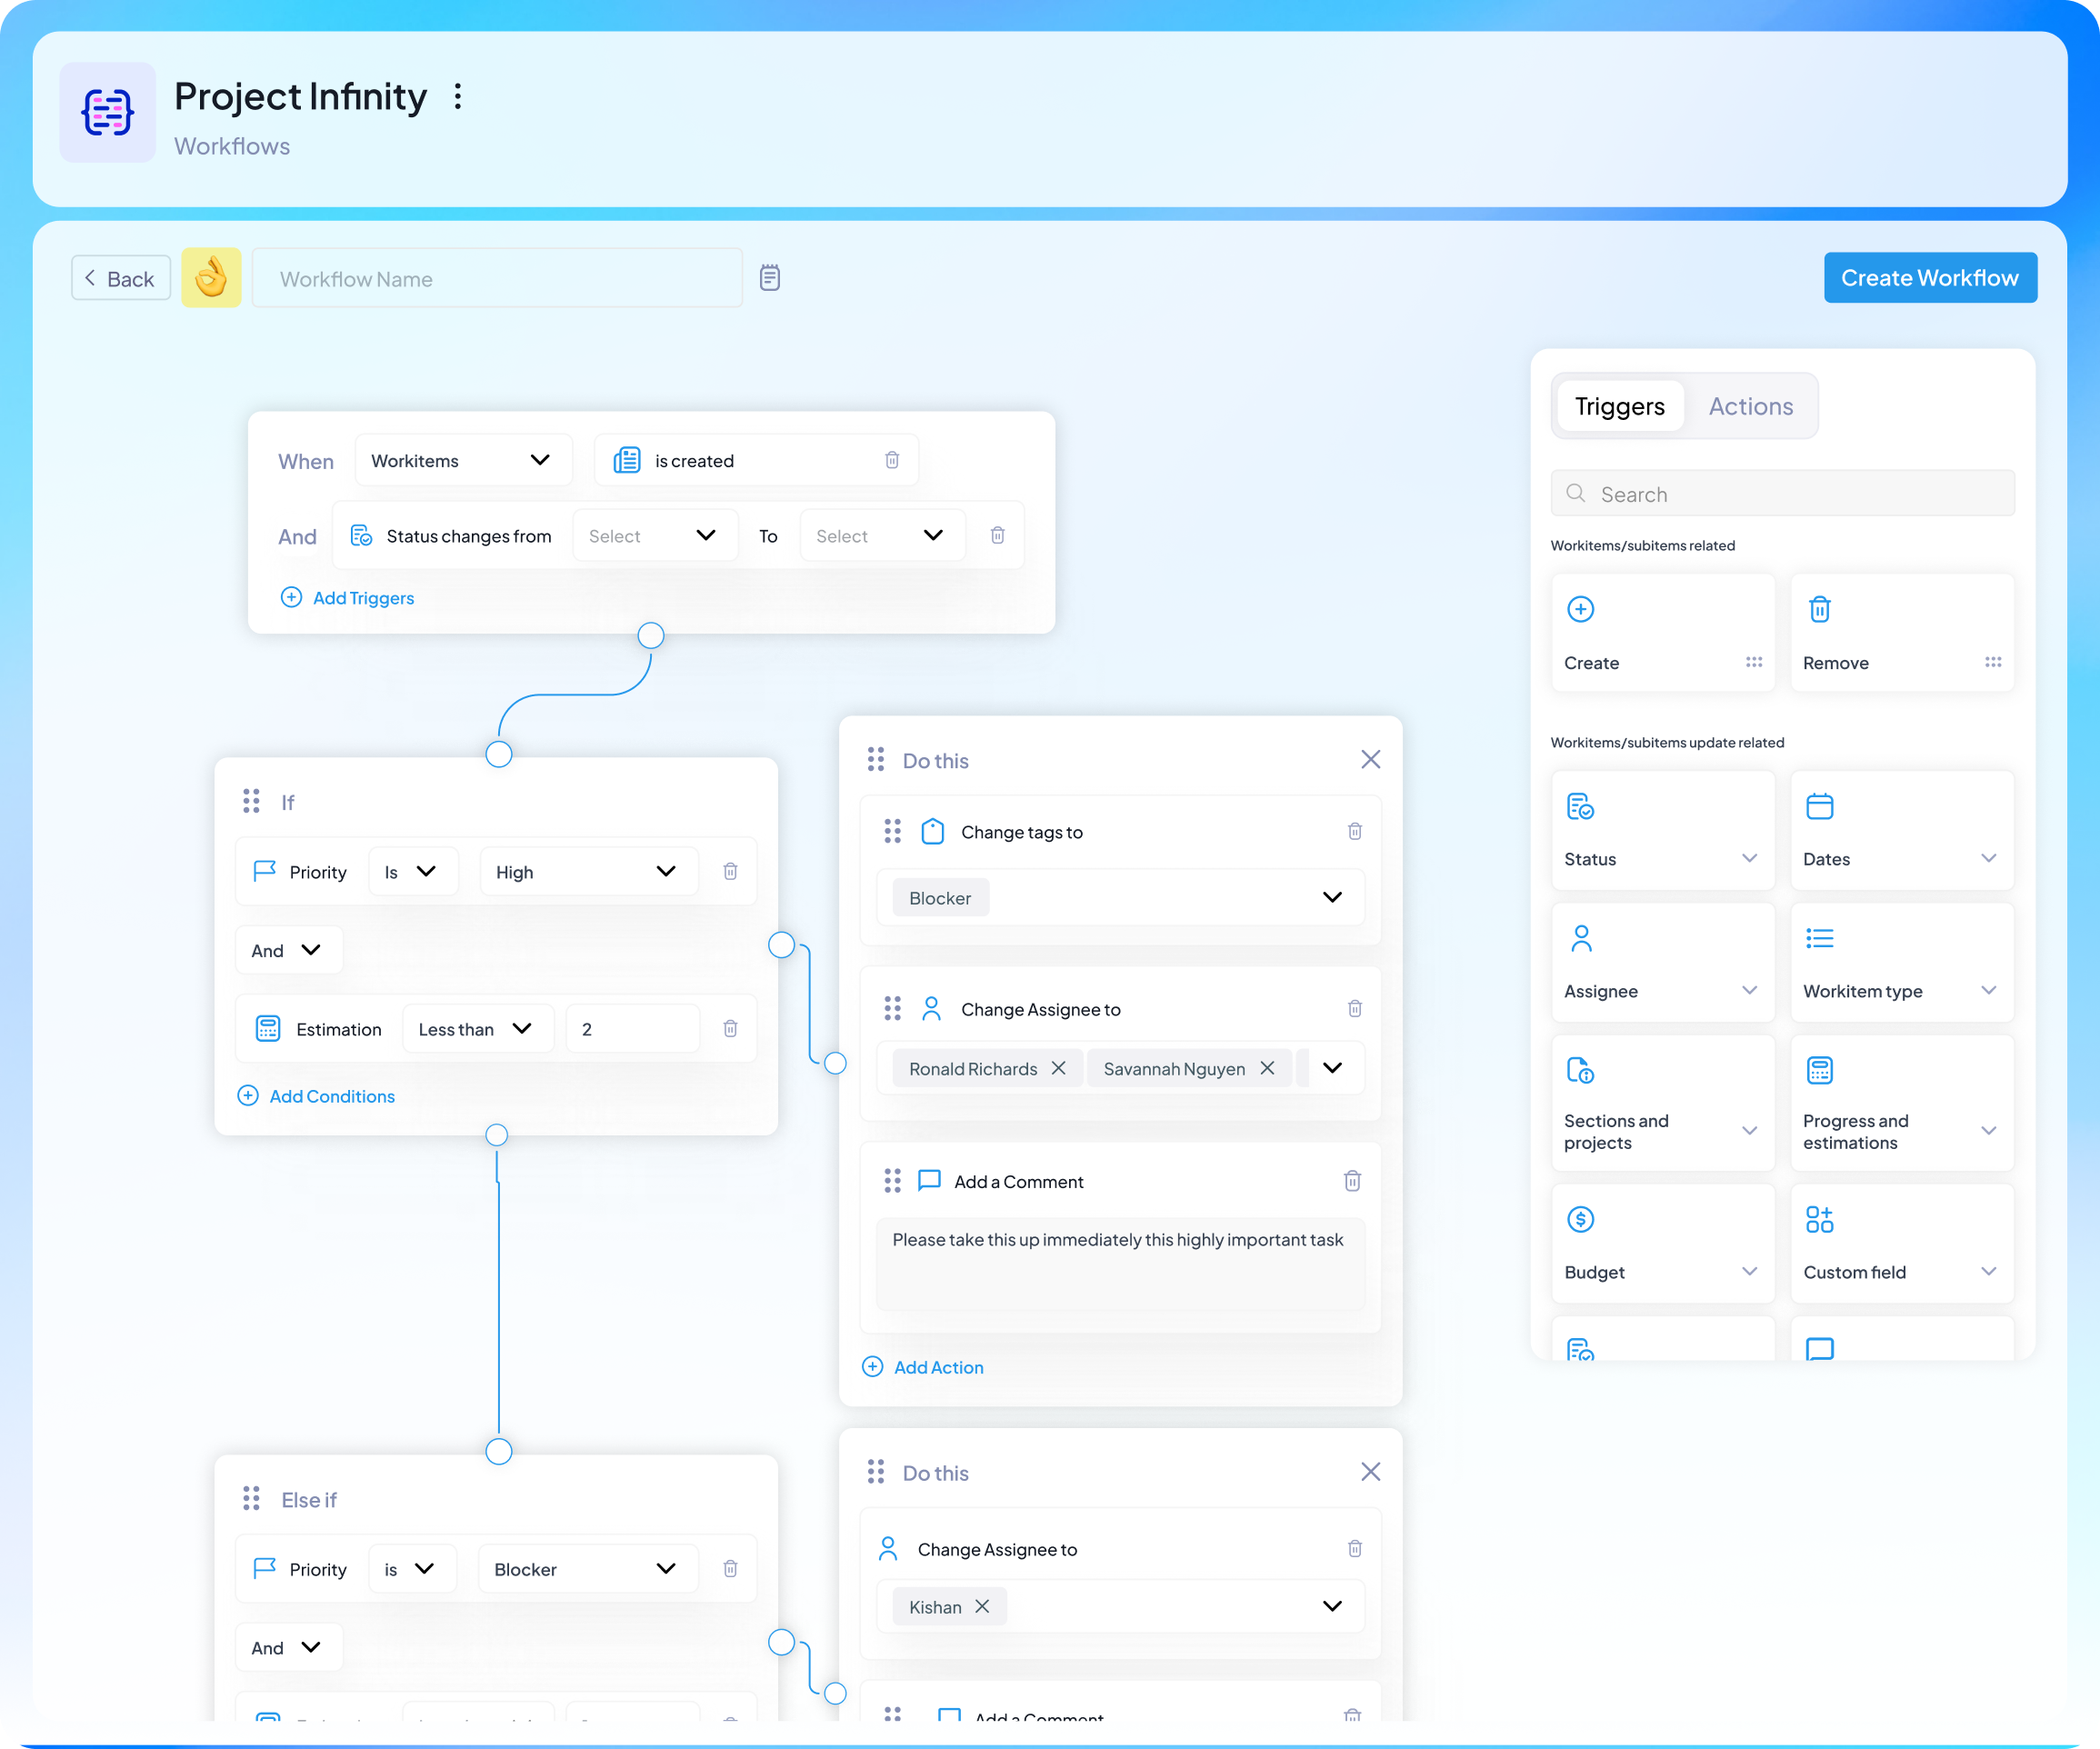Viewport: 2100px width, 1749px height.
Task: Select the Remove trigger card
Action: click(x=1902, y=632)
